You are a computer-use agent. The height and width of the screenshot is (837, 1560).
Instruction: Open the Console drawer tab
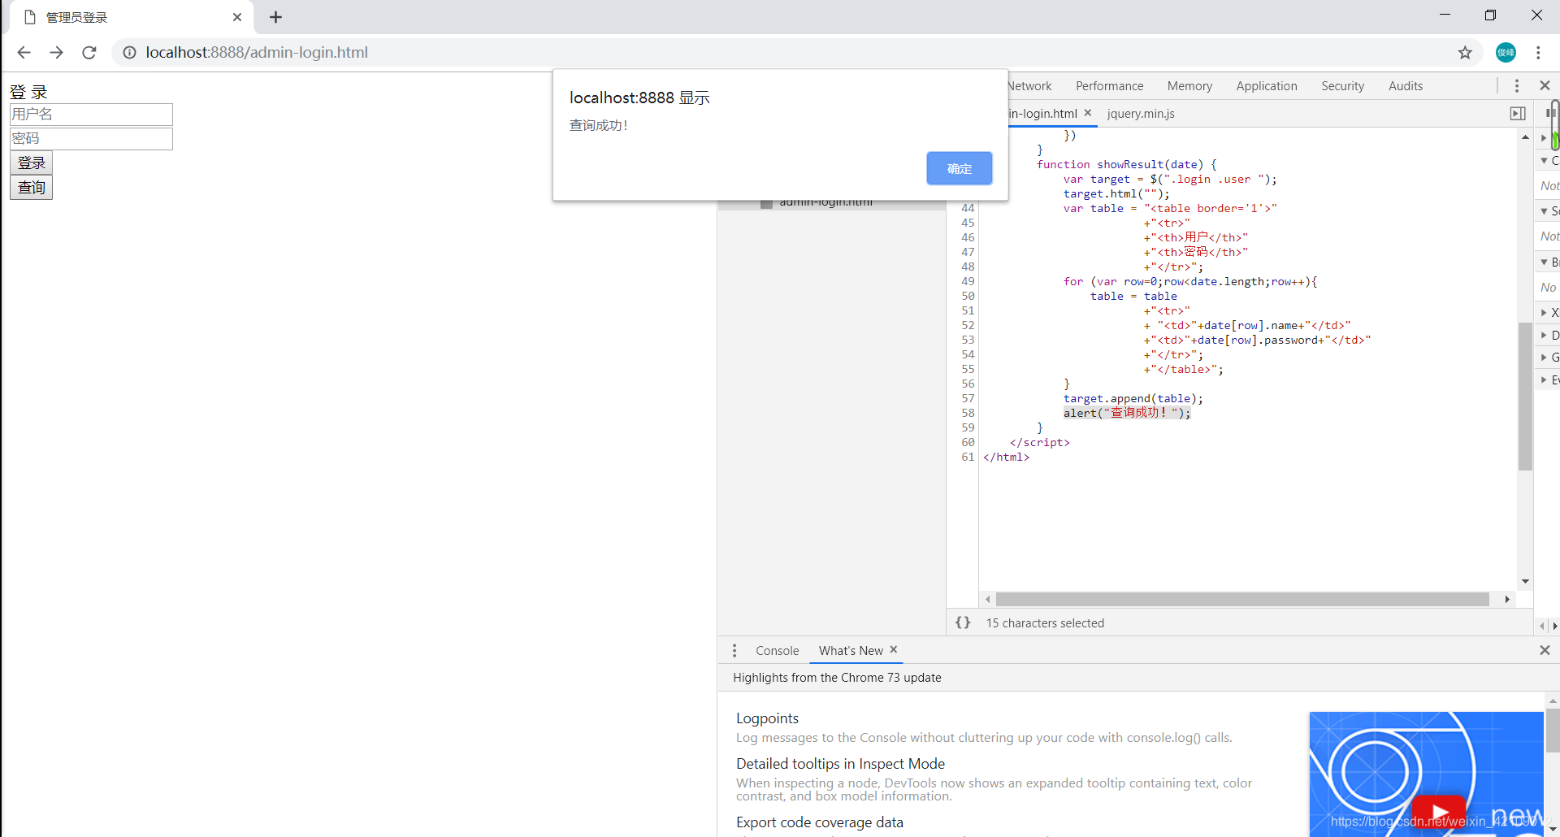777,651
